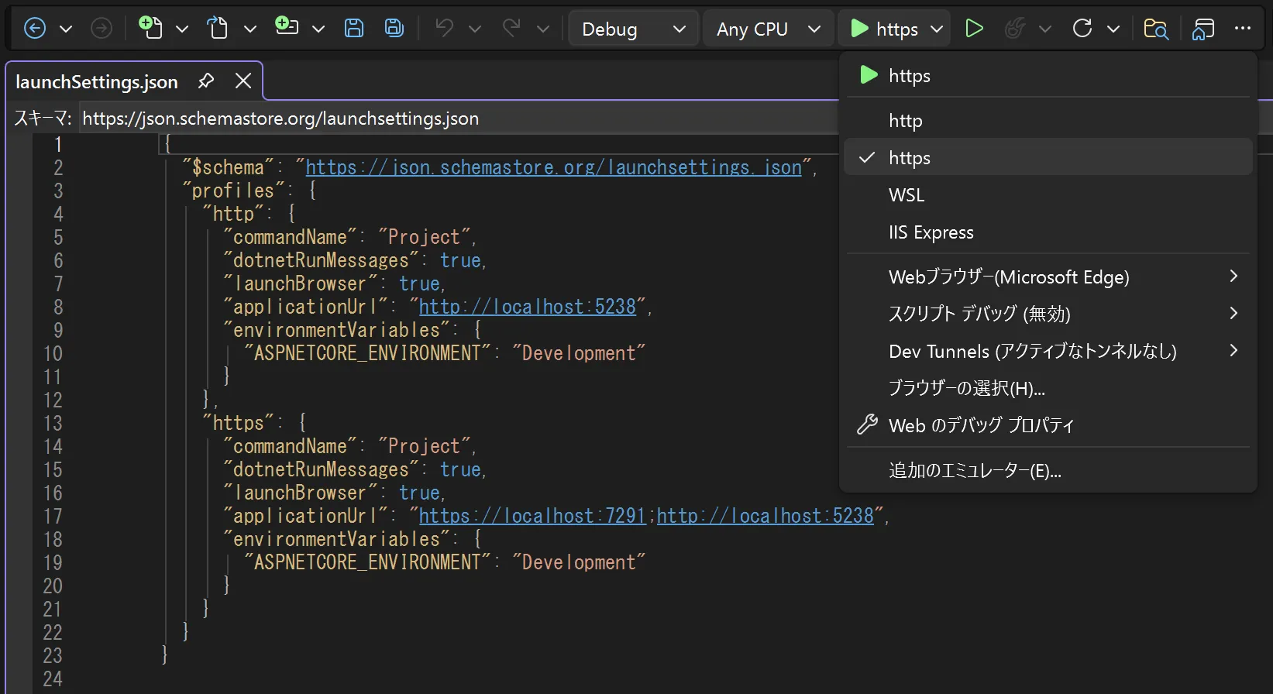1273x694 pixels.
Task: Click the navigate backward arrow icon
Action: click(35, 29)
